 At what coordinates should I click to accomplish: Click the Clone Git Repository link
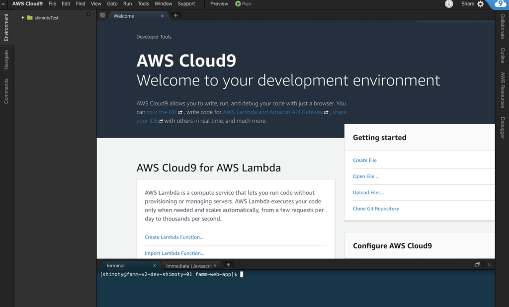376,209
